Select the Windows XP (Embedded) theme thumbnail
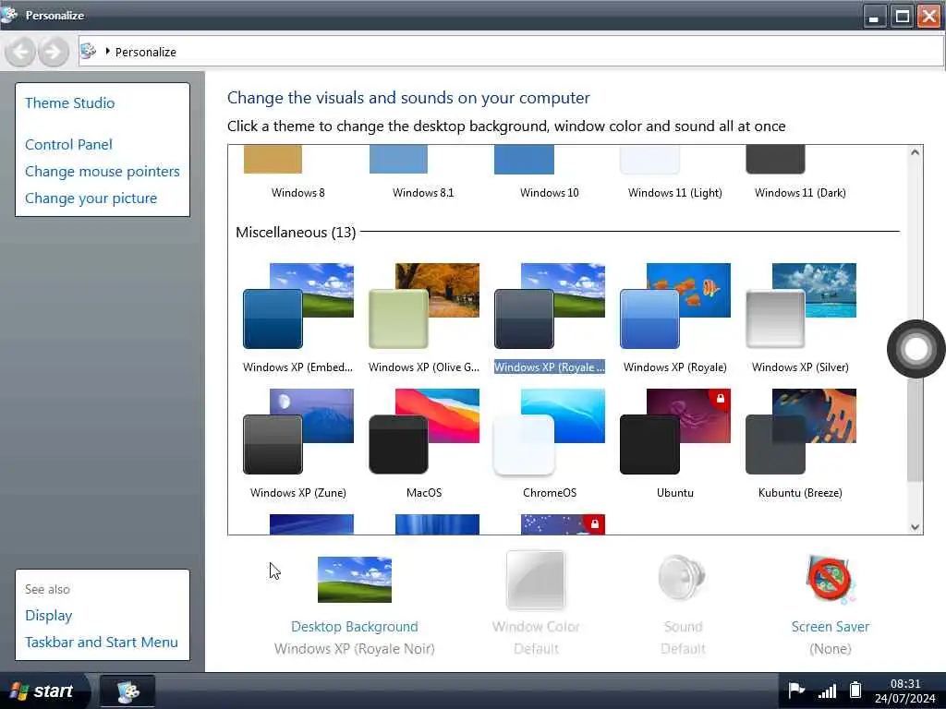946x709 pixels. 298,306
